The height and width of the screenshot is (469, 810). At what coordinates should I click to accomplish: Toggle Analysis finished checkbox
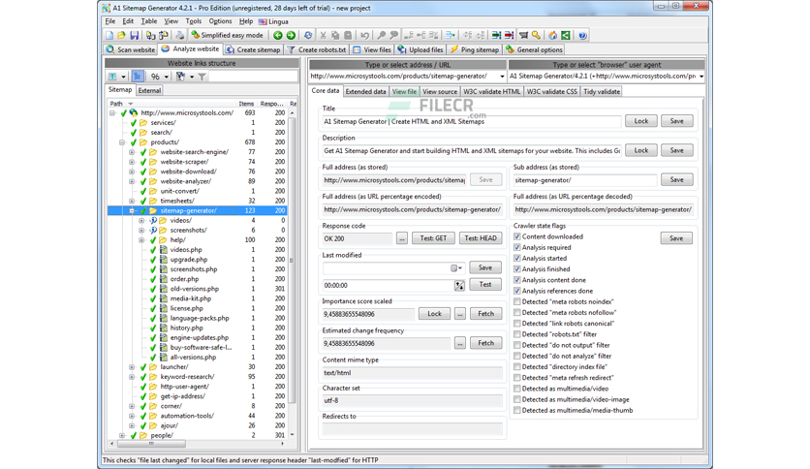point(517,269)
